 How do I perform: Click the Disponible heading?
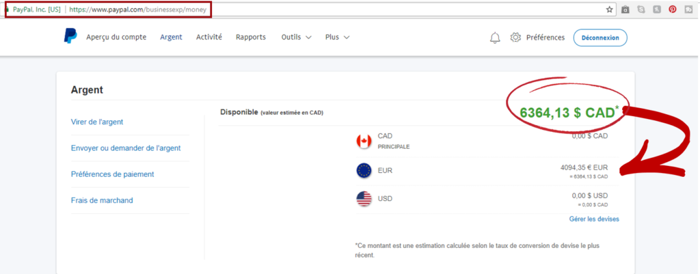point(239,112)
